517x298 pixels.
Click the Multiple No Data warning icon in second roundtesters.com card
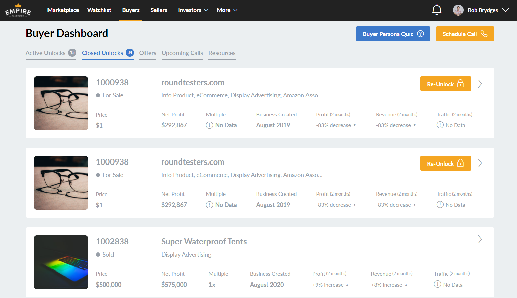pyautogui.click(x=209, y=205)
